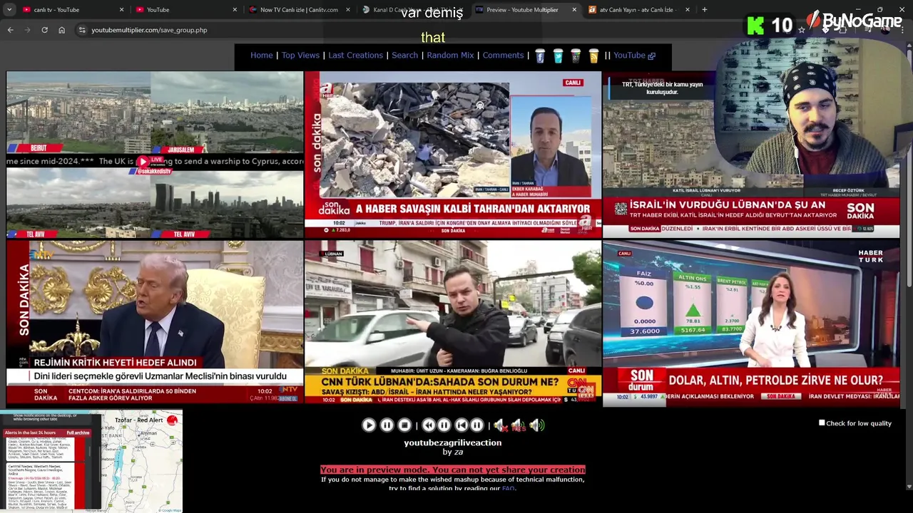Screen dimensions: 913x513
Task: Open the RSS feed cup icon
Action: pos(593,56)
